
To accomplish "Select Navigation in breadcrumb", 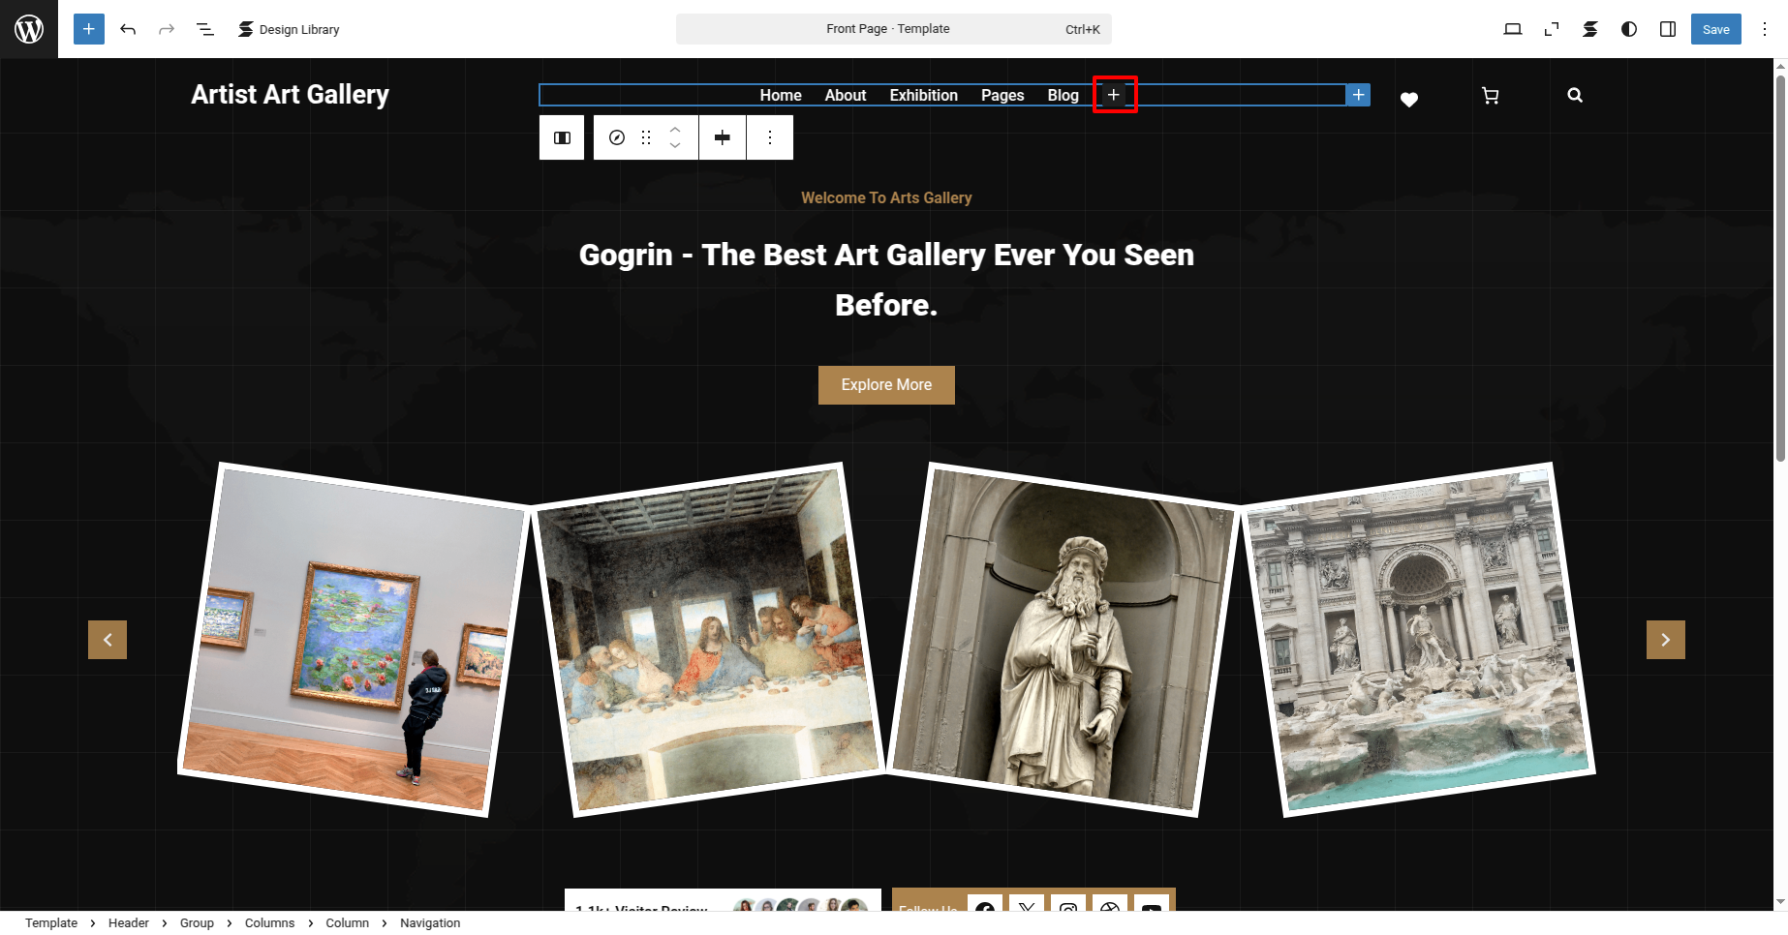I will pyautogui.click(x=430, y=923).
